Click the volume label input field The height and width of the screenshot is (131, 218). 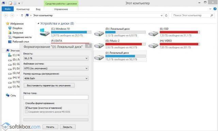tap(56, 97)
